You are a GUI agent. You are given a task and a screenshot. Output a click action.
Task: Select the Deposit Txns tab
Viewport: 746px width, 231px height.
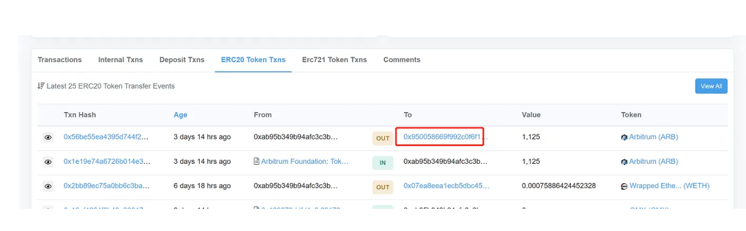point(181,60)
